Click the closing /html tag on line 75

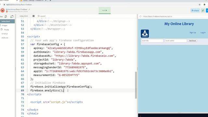click(33, 113)
